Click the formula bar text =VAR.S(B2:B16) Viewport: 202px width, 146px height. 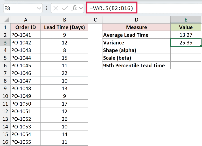coord(112,8)
